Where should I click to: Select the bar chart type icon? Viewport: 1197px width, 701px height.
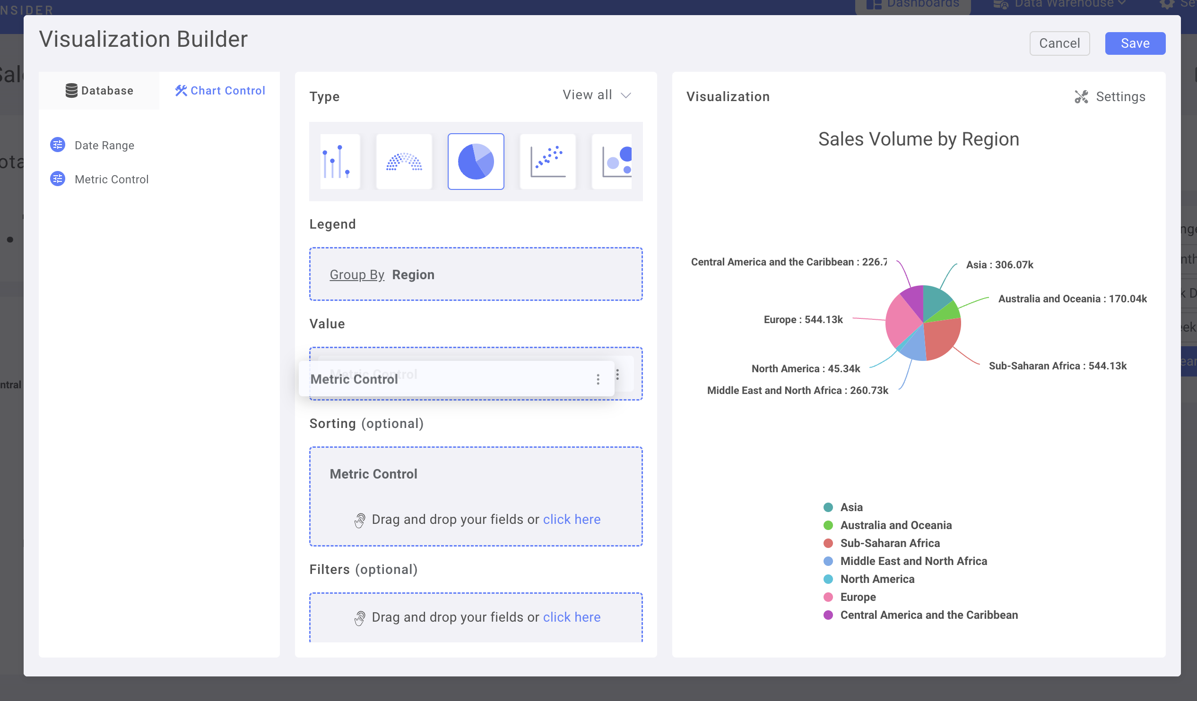point(337,161)
